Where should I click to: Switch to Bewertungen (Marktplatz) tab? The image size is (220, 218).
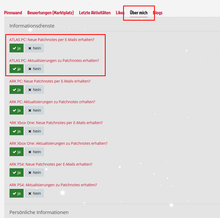(x=50, y=13)
